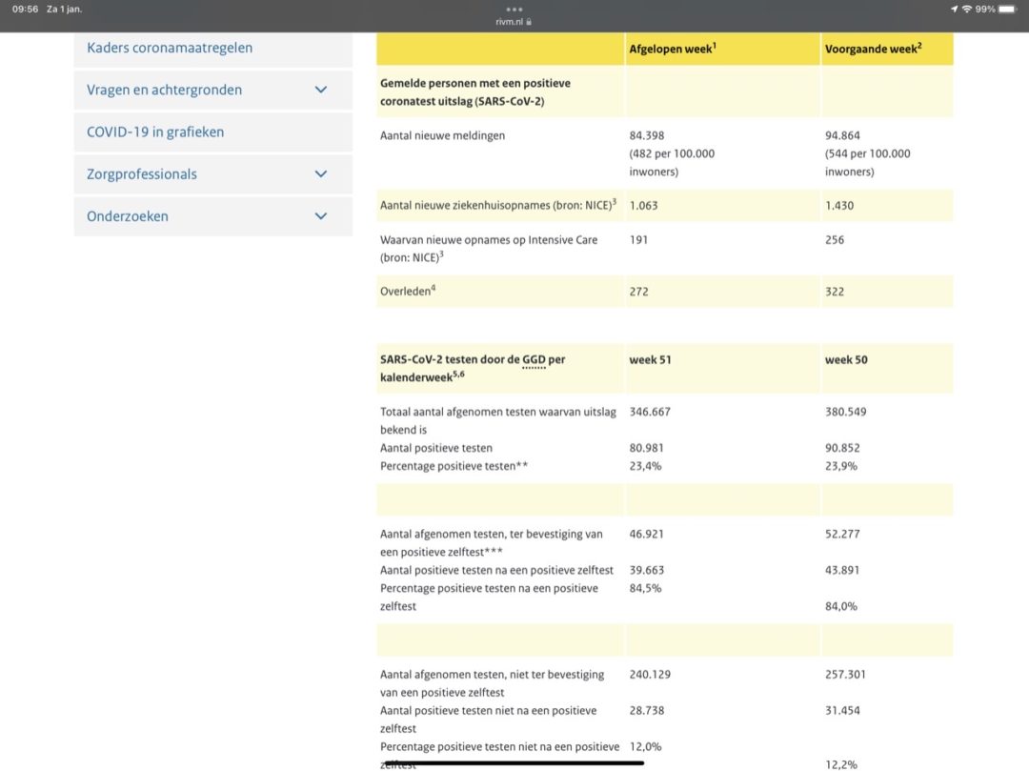1029x771 pixels.
Task: Select hospital admissions value 1.430
Action: [839, 206]
